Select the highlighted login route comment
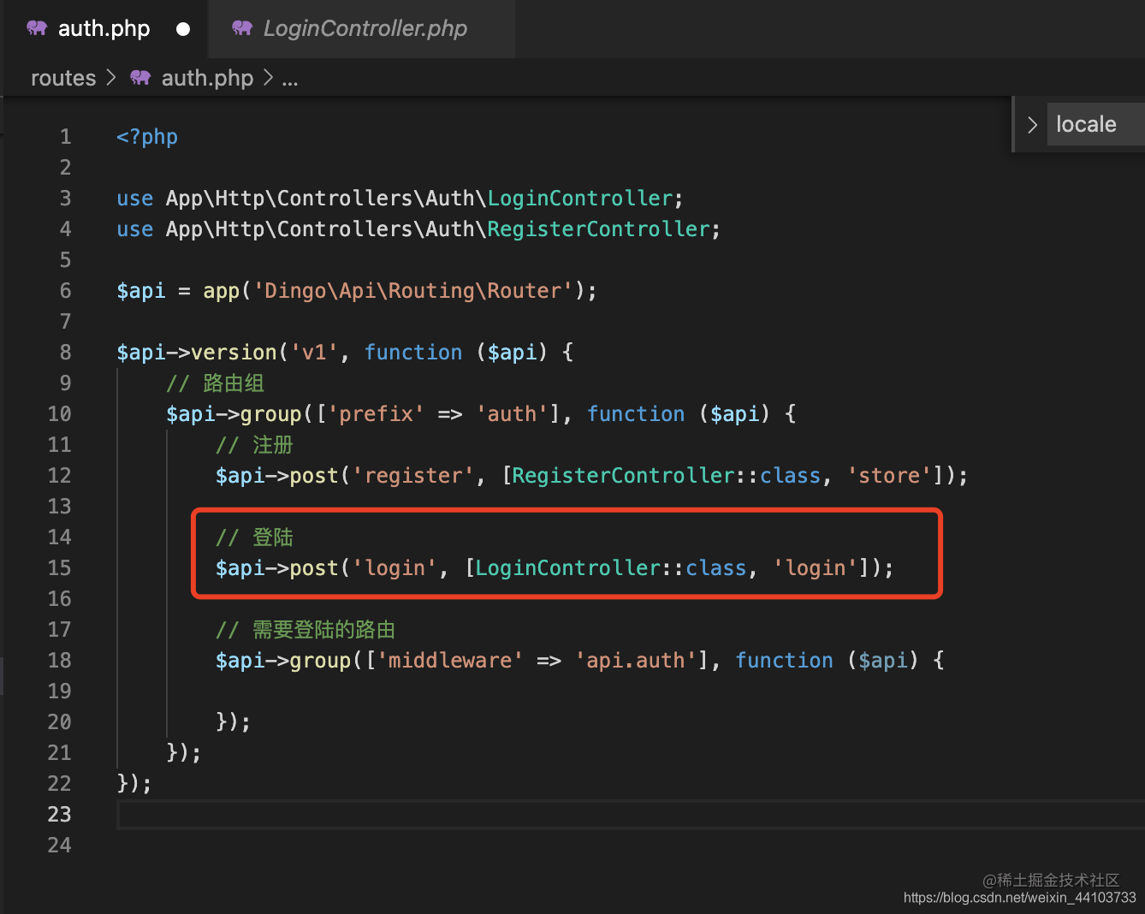1145x914 pixels. tap(255, 537)
